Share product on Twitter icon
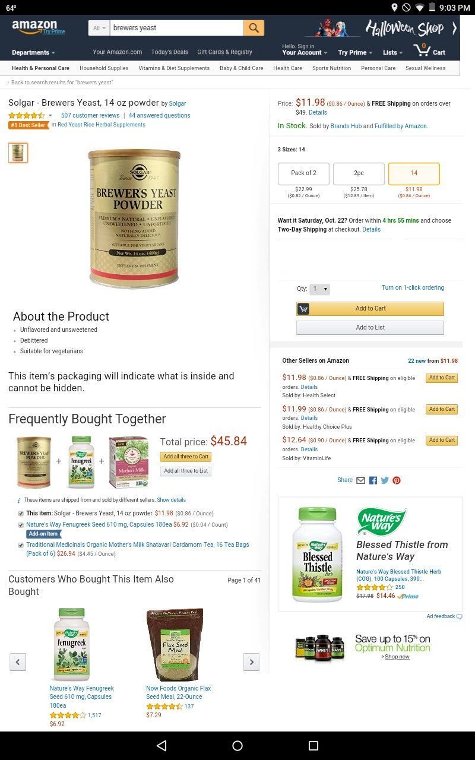The height and width of the screenshot is (760, 475). point(385,480)
